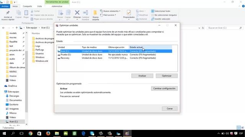The image size is (245, 137).
Task: Click the up-one-level arrow
Action: [x=16, y=28]
